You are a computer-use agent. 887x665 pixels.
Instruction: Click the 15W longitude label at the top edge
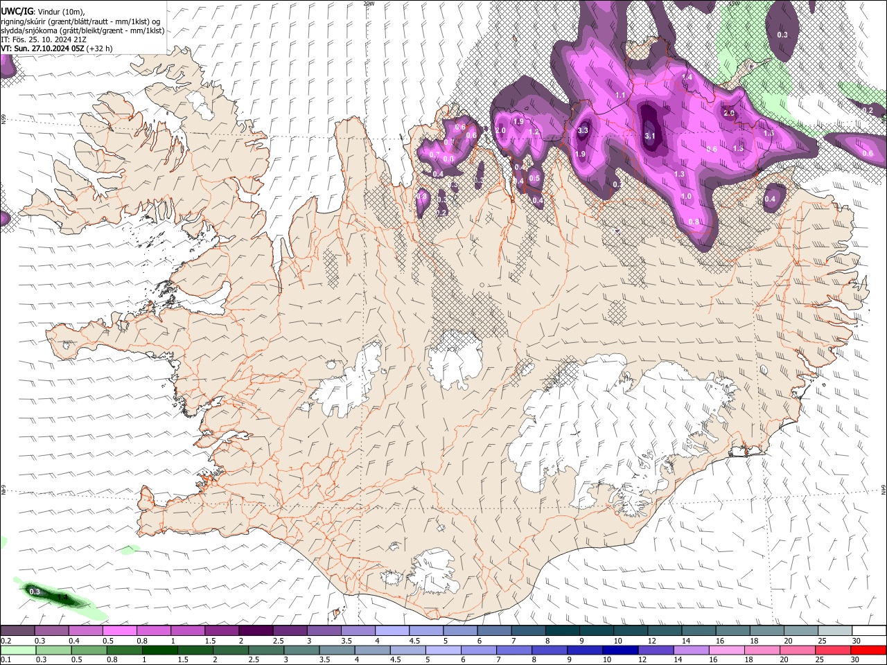(734, 3)
